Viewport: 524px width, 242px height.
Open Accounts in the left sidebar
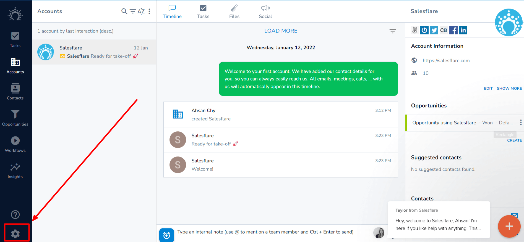(15, 66)
